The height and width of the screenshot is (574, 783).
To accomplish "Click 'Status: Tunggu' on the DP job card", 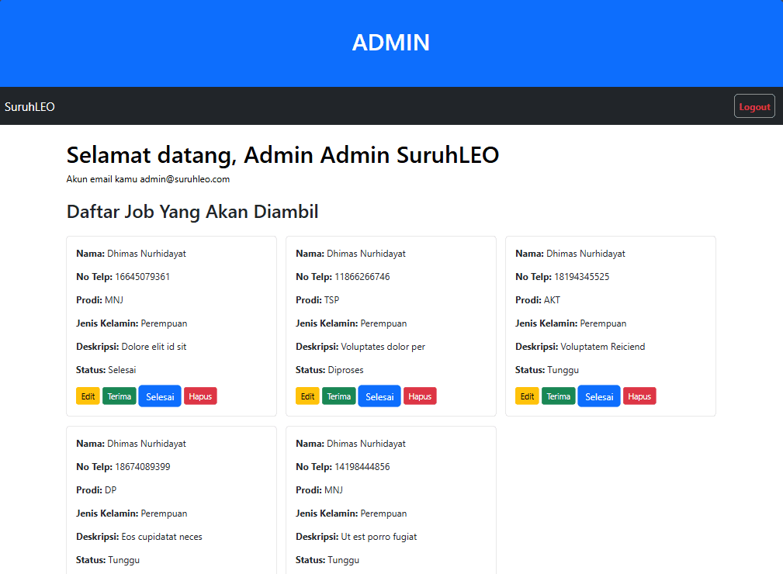I will 108,560.
